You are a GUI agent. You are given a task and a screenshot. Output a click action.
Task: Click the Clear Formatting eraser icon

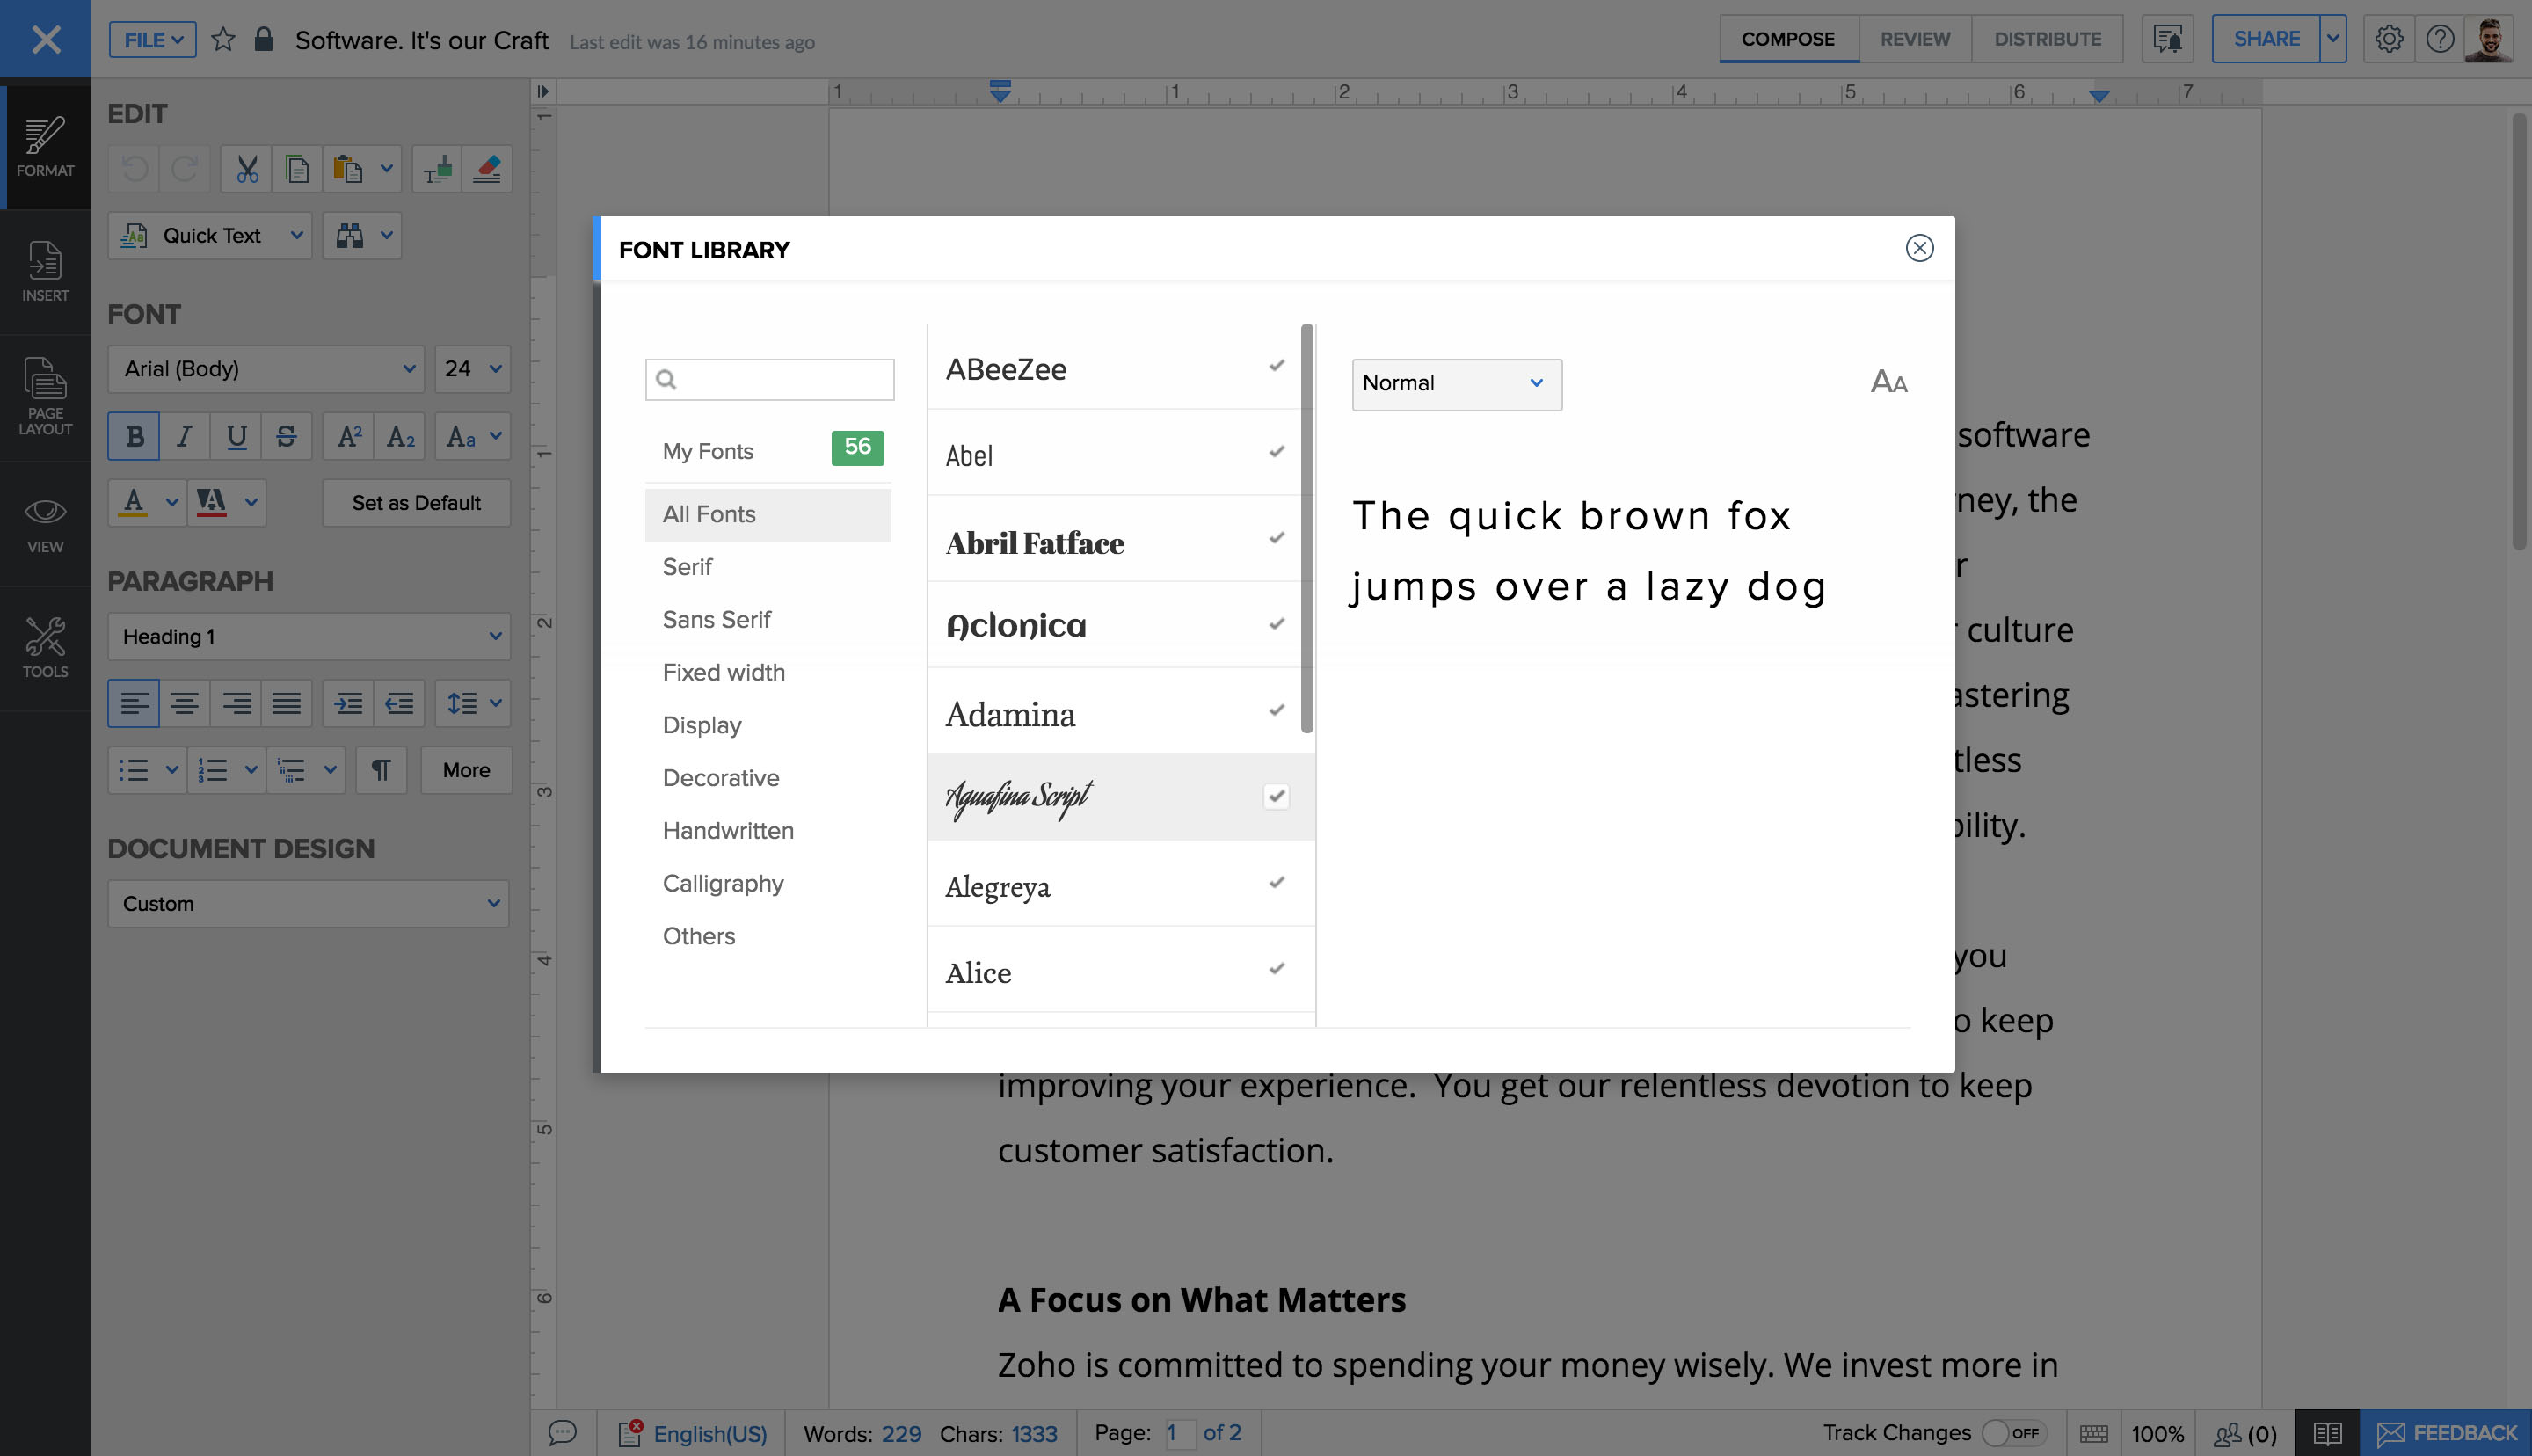coord(487,169)
